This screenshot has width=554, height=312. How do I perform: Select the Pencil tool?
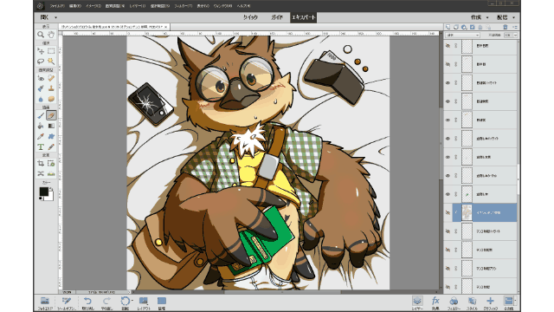point(51,146)
